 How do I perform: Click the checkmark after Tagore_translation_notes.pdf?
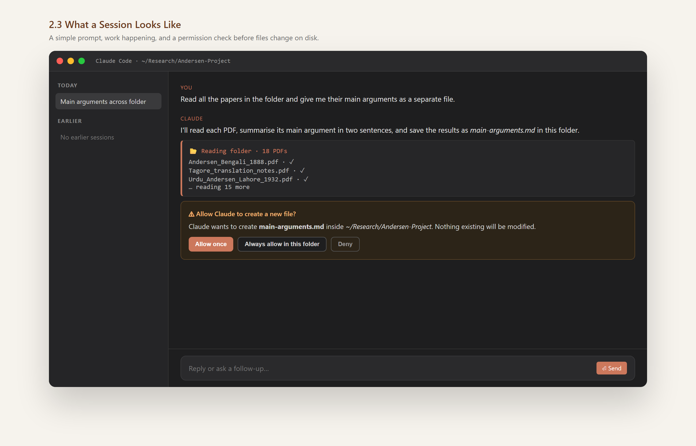(302, 170)
